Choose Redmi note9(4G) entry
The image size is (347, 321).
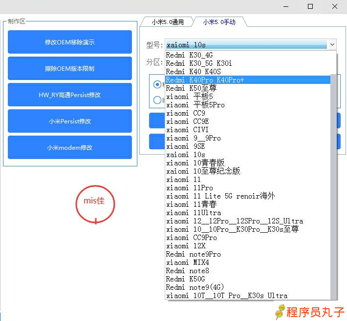point(248,287)
